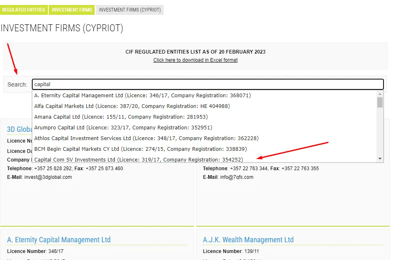The height and width of the screenshot is (260, 393).
Task: Click Licence Number 139/11 text
Action: [x=231, y=251]
